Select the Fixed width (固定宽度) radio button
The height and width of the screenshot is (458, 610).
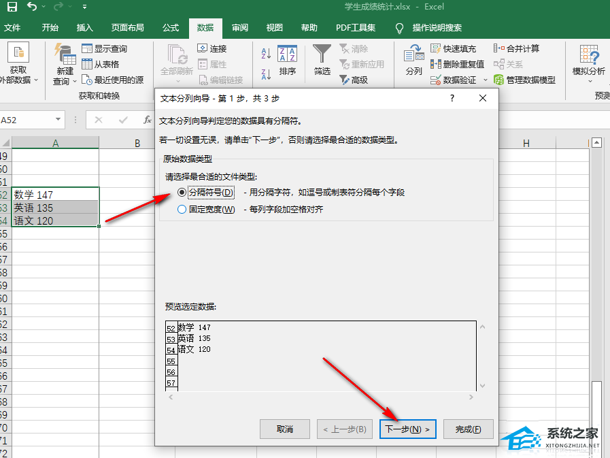coord(182,210)
